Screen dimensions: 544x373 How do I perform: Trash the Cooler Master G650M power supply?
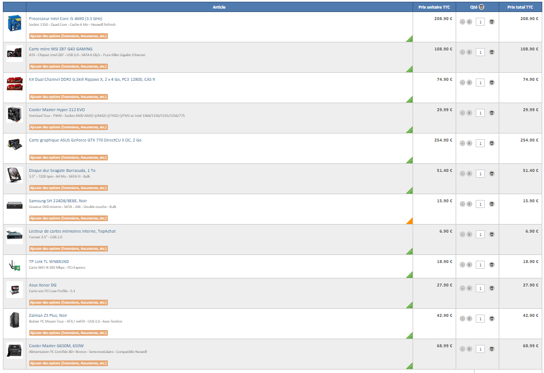pos(492,349)
